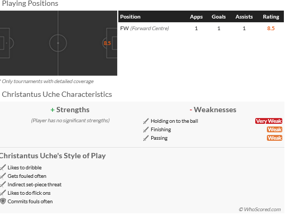
Task: Select the FW Forward Centre table row
Action: tap(201, 29)
